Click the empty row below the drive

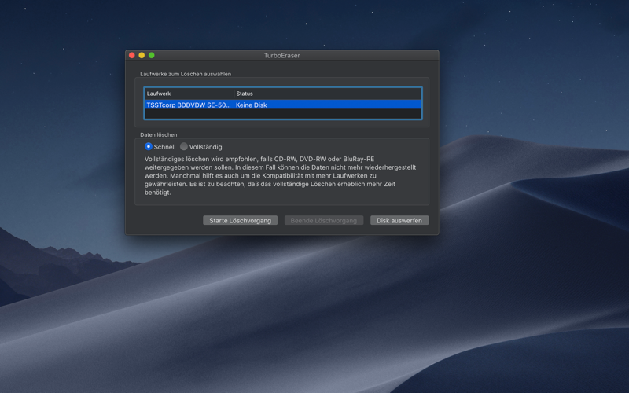283,114
